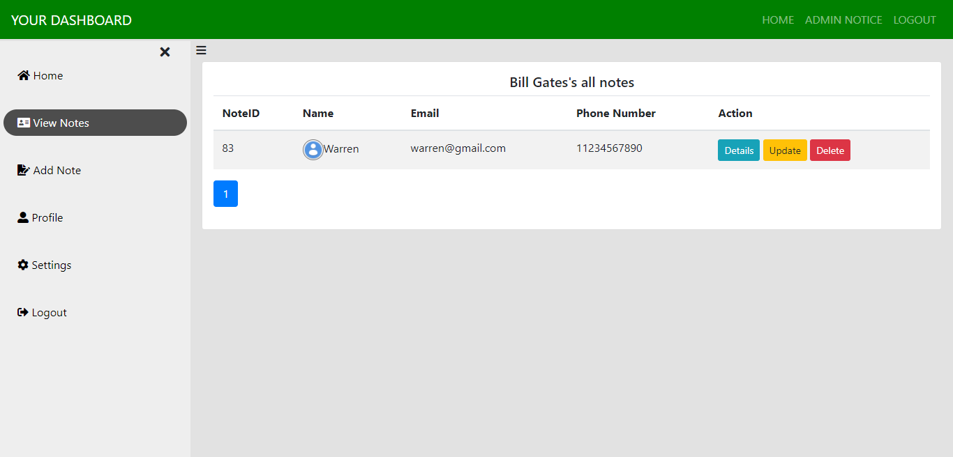Open ADMIN NOTICE in the navbar
The image size is (953, 457).
[843, 20]
